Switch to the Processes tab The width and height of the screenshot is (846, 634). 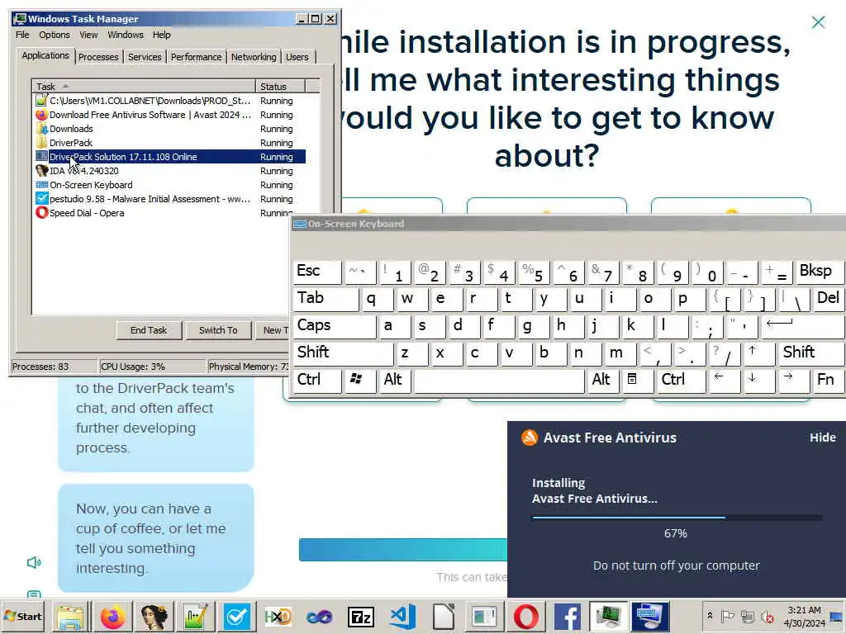[x=98, y=57]
